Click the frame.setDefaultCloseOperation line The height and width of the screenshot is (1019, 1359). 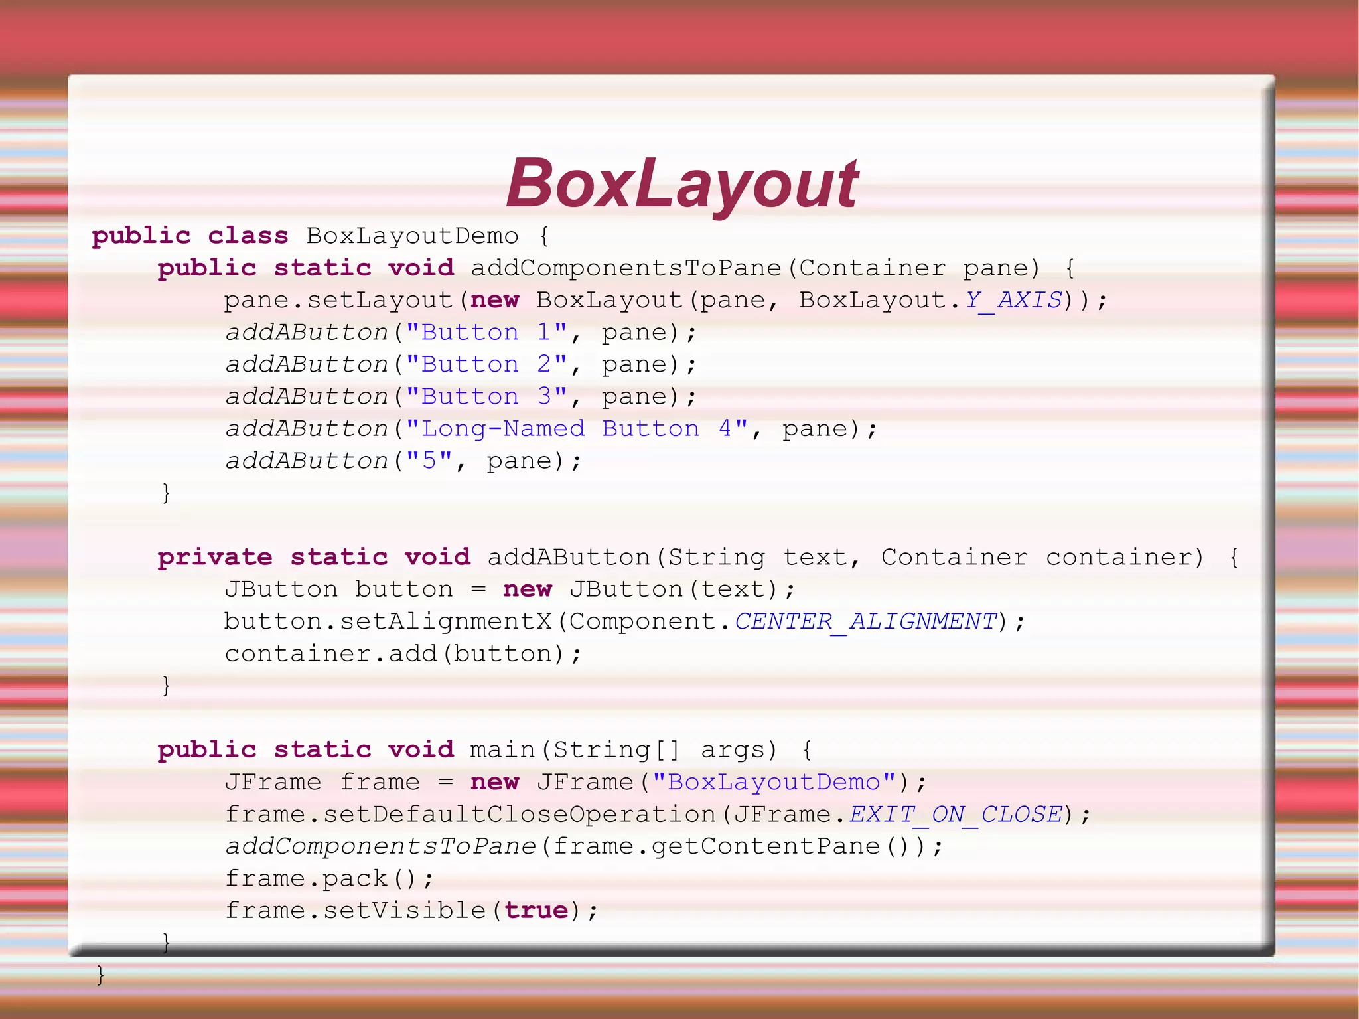click(658, 815)
